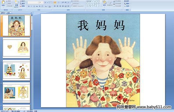The width and height of the screenshot is (174, 112).
Task: Toggle Align Text Left
Action: click(x=55, y=6)
